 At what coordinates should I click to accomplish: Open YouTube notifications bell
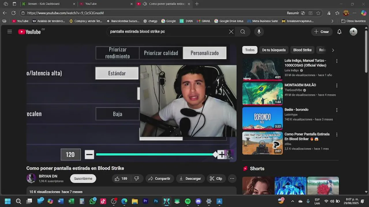pos(339,32)
